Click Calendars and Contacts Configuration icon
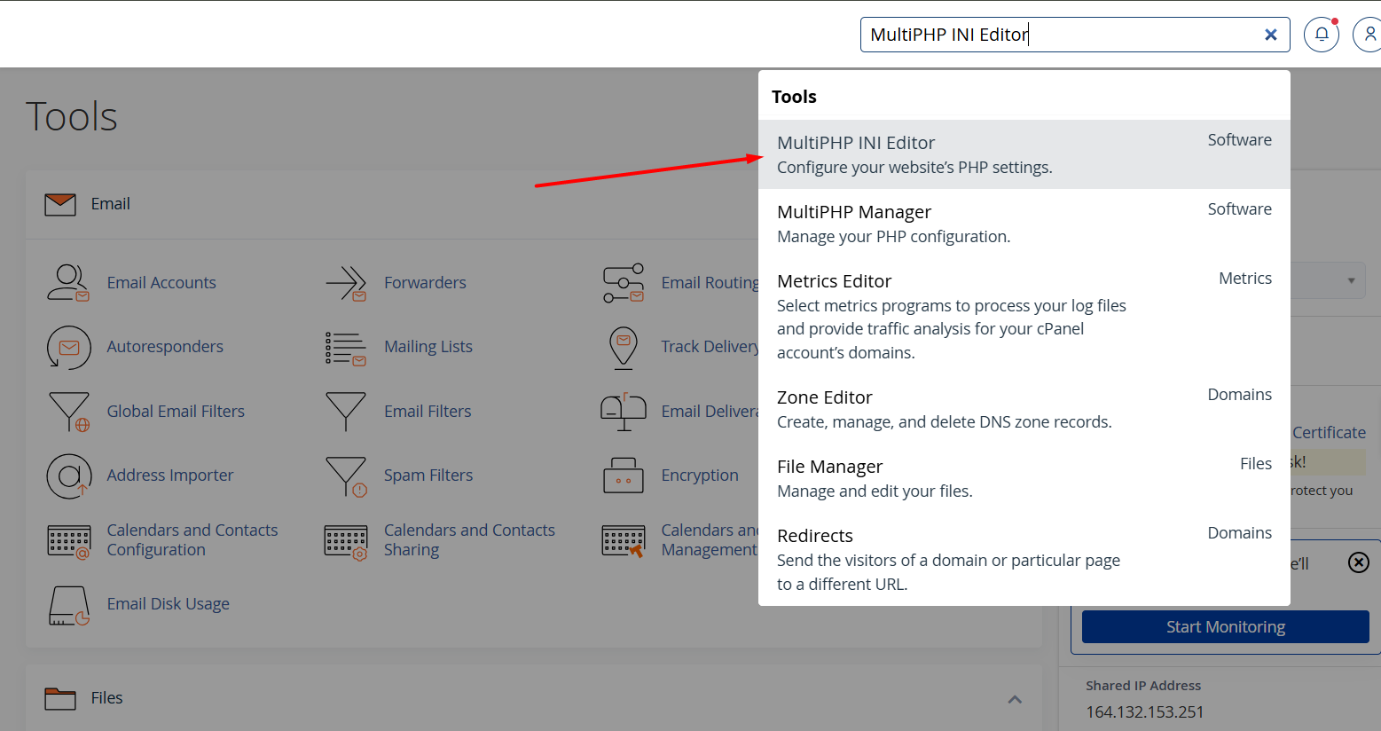 69,541
